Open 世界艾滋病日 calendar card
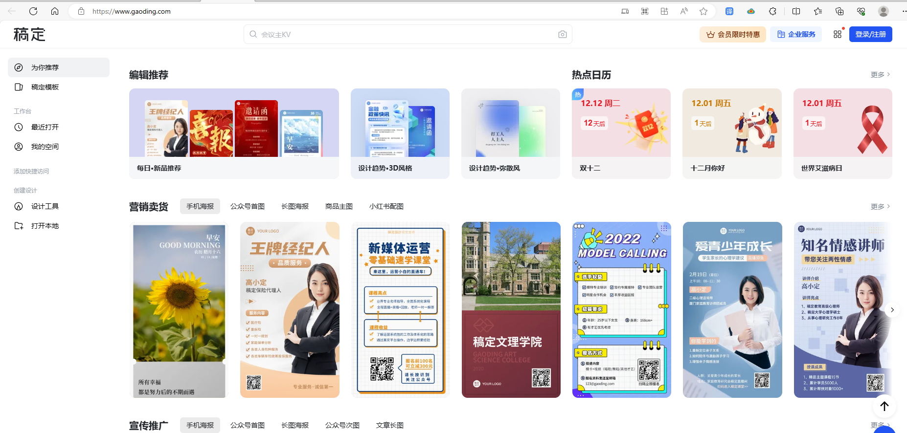 (843, 133)
